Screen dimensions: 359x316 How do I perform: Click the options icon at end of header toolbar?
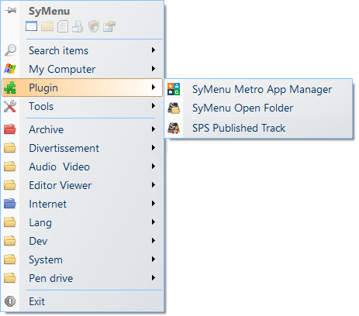109,26
